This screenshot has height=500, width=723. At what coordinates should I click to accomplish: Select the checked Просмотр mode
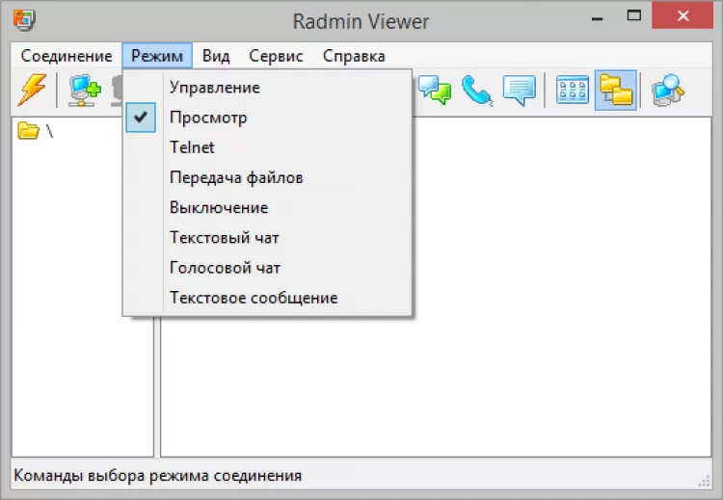pos(267,118)
